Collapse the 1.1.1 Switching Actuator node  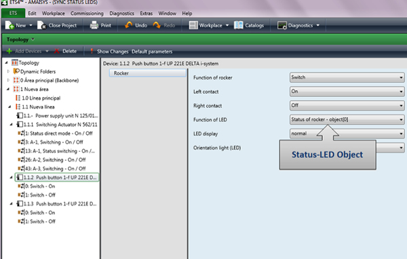(11, 125)
